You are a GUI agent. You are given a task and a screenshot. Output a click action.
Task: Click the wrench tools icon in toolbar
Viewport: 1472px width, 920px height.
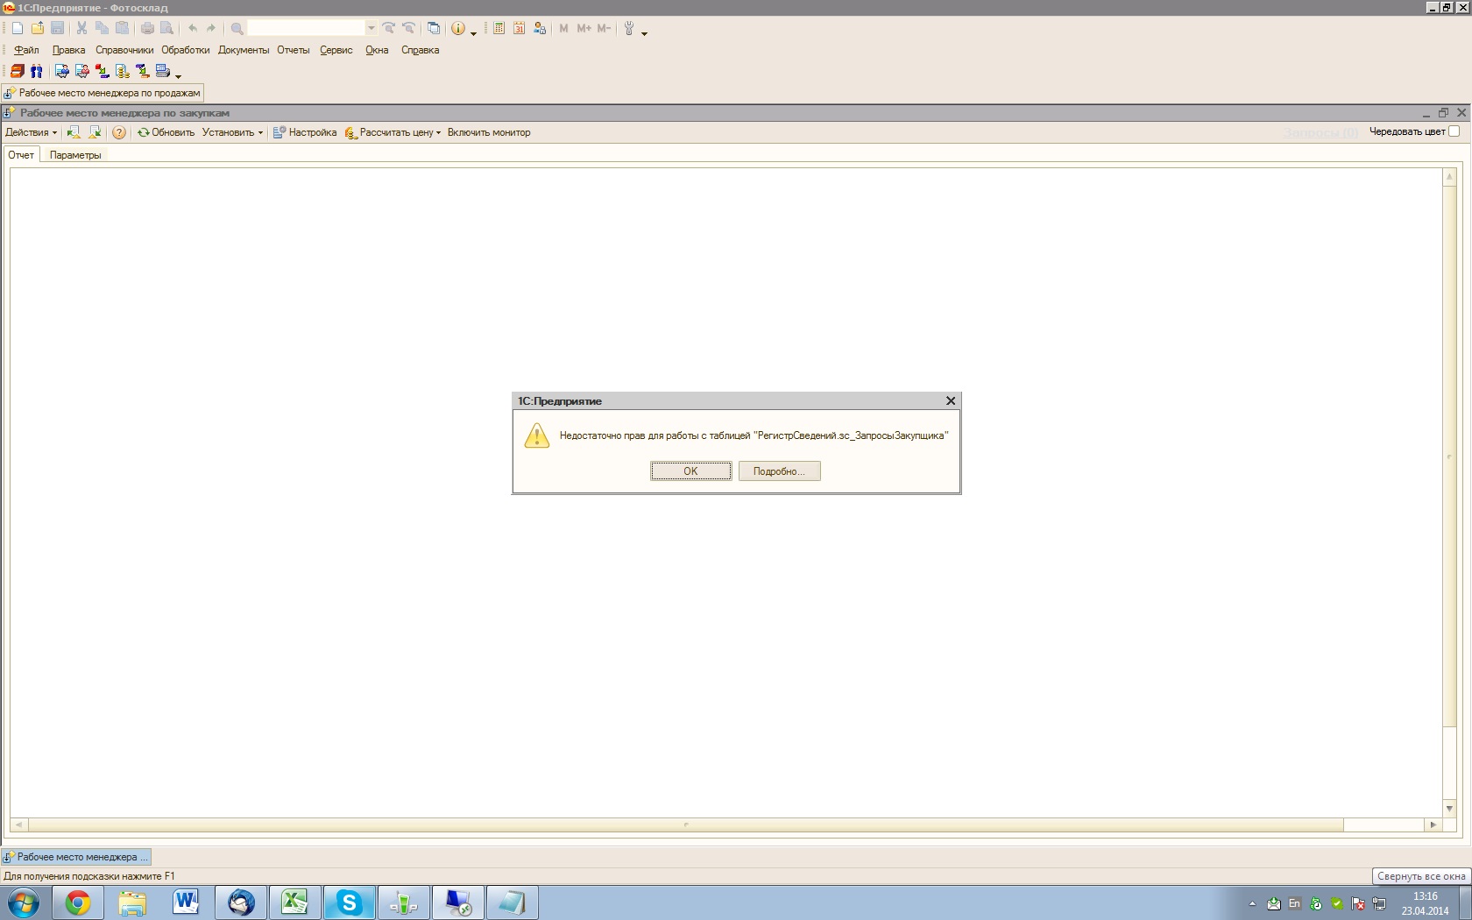pyautogui.click(x=629, y=29)
